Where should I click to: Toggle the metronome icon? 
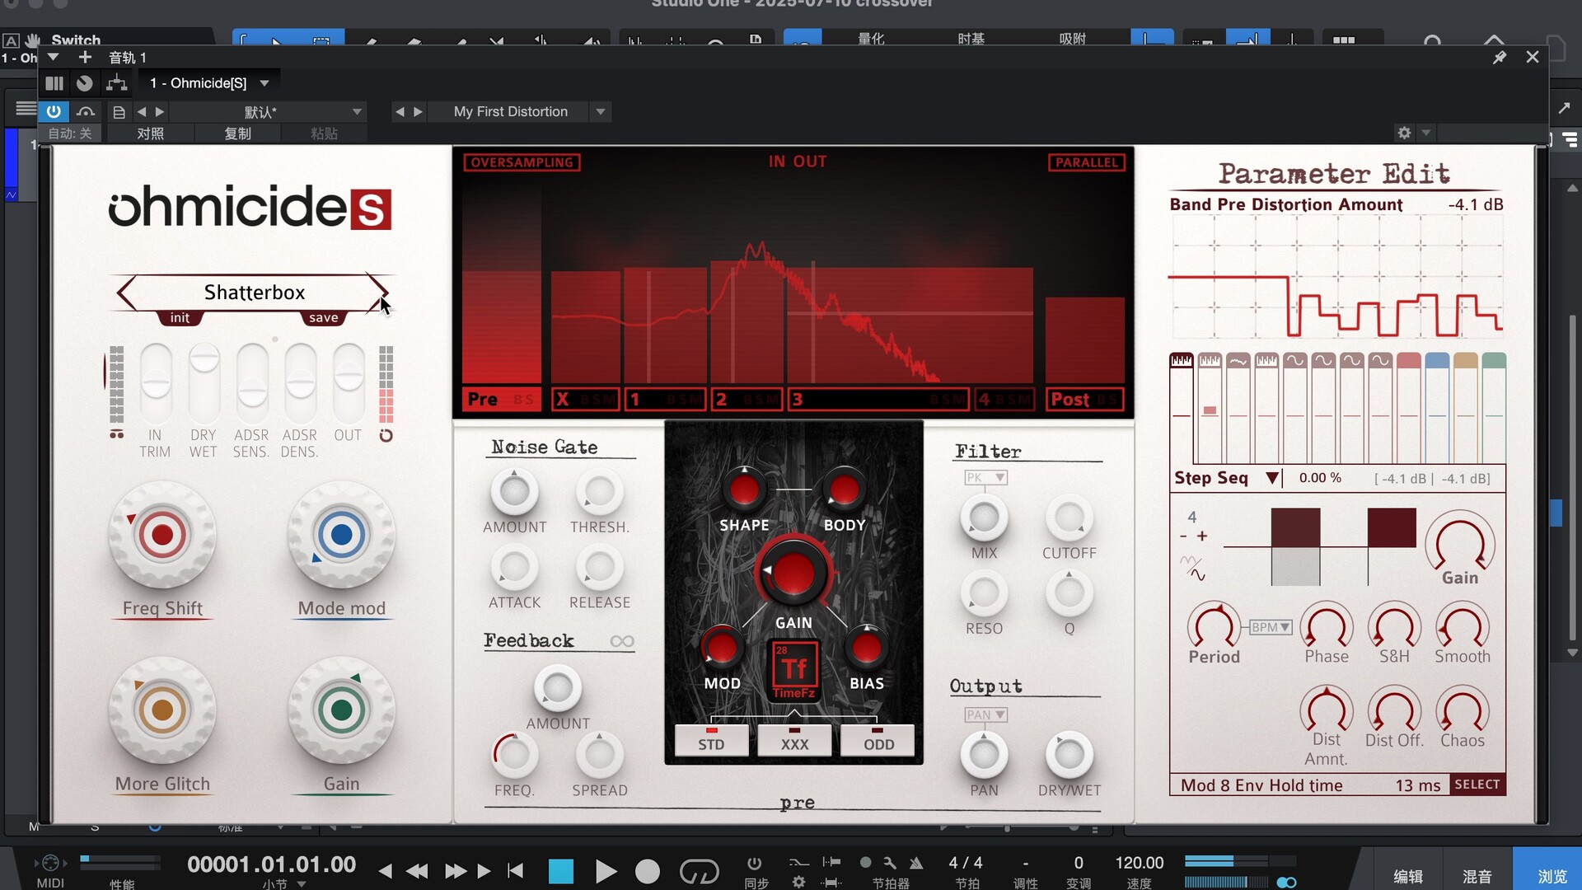pyautogui.click(x=916, y=863)
